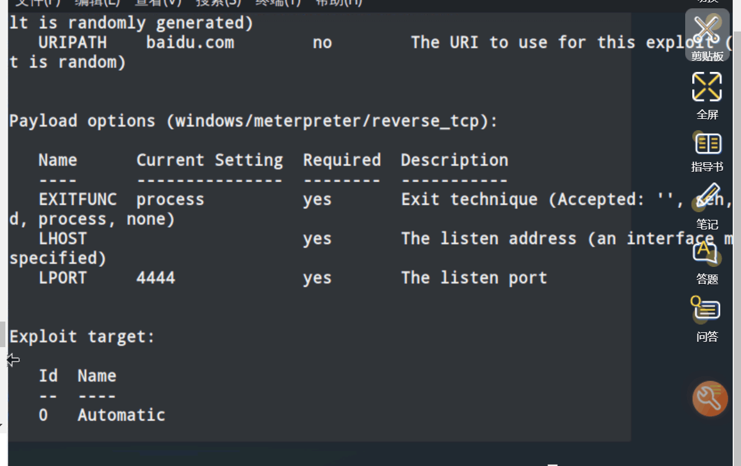Open the 剪贴板 clipboard tool
741x466 pixels.
707,34
